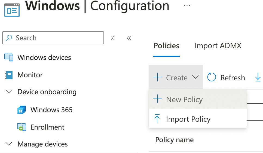Open the ellipsis more options menu

187,6
